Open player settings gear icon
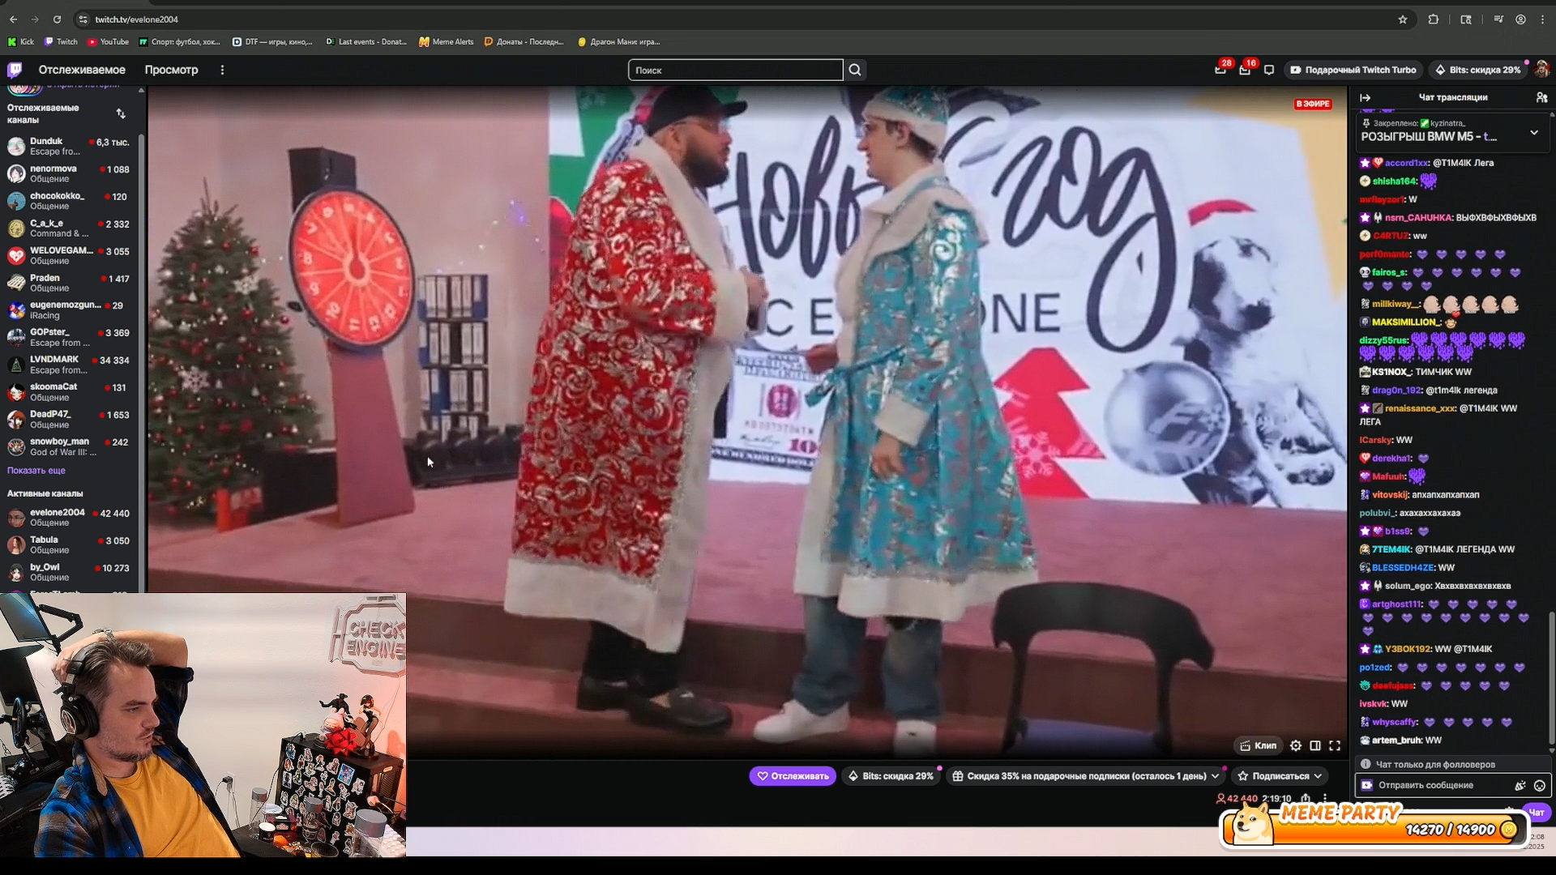1556x875 pixels. [1296, 745]
